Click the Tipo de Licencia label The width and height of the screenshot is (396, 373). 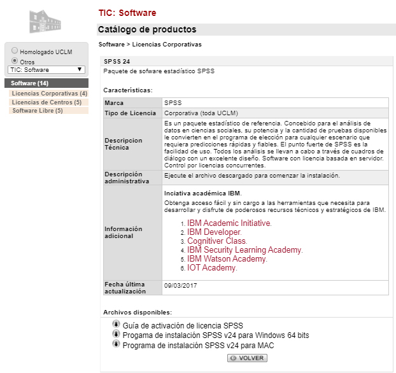(x=130, y=113)
